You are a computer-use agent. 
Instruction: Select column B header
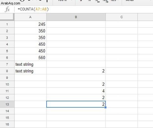(x=76, y=17)
